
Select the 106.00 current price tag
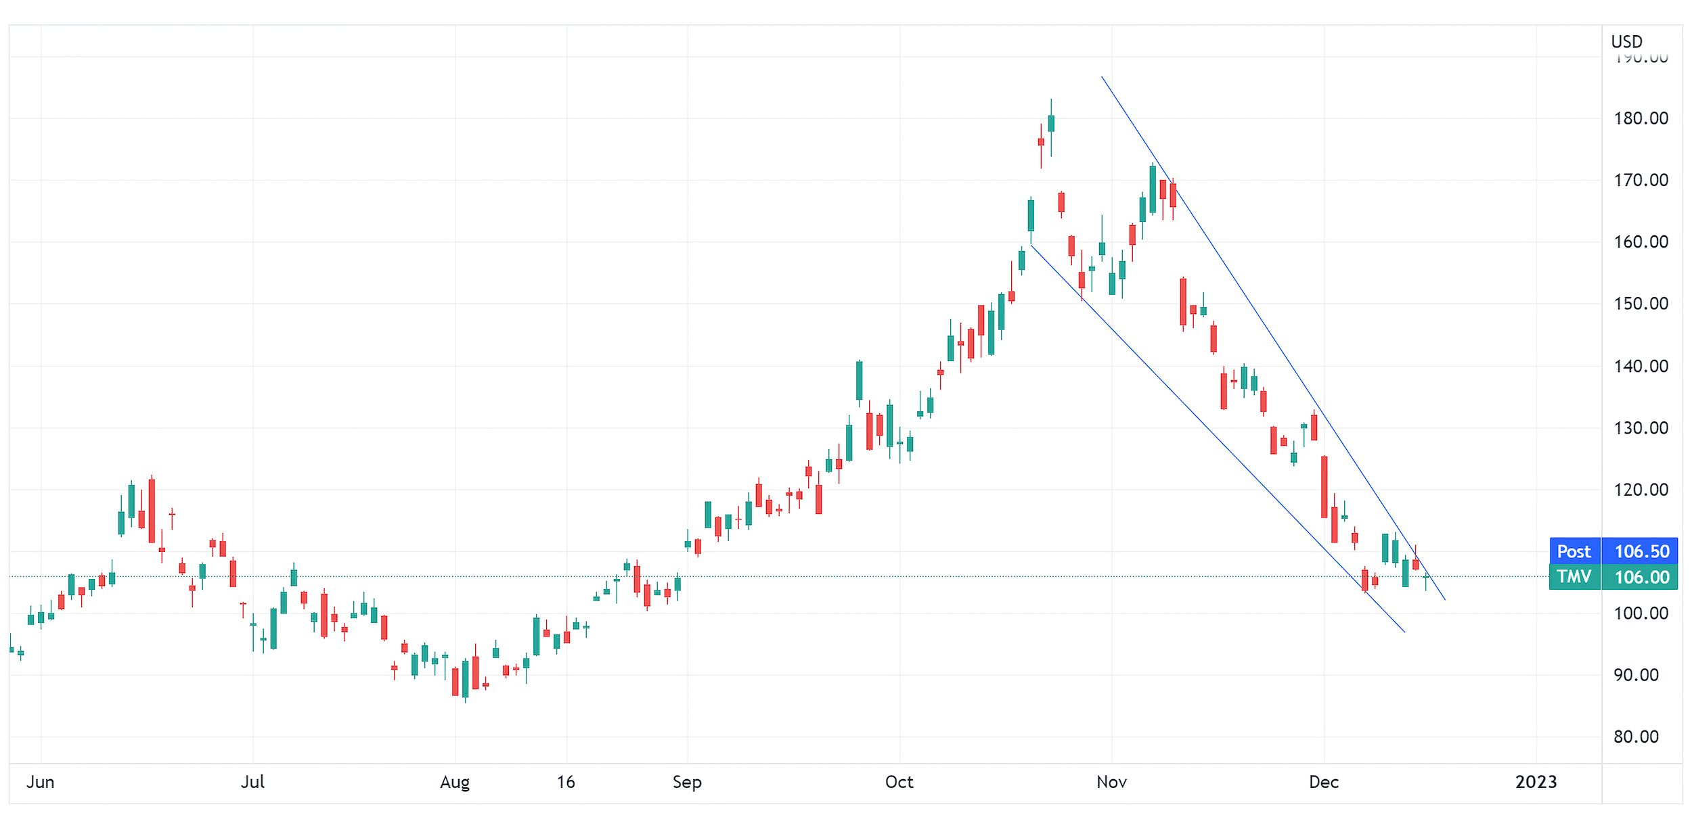(1641, 577)
